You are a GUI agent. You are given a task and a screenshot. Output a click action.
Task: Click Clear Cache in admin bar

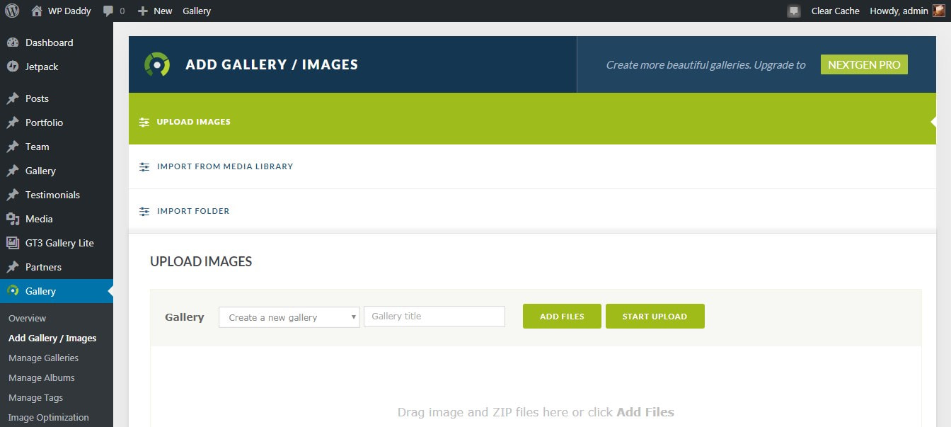pos(836,11)
